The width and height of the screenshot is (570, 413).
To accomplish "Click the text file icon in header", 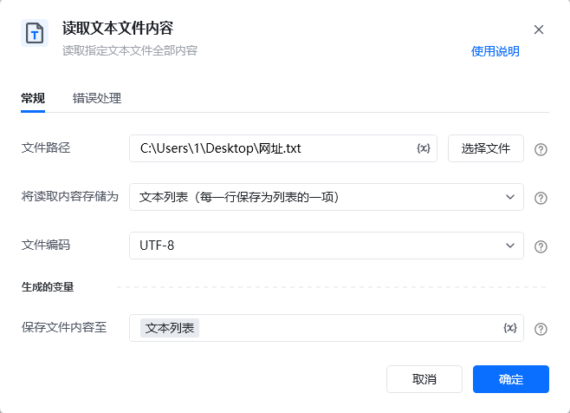I will pos(35,33).
